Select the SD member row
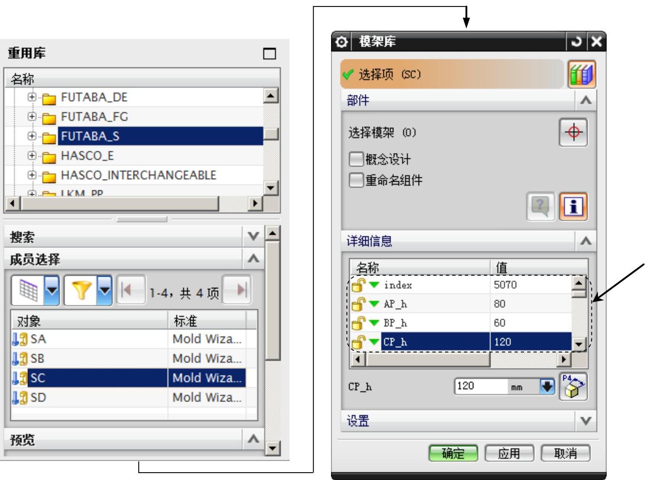The height and width of the screenshot is (480, 653). tap(129, 398)
